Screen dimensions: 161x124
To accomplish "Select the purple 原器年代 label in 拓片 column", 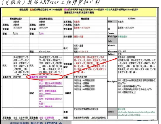I will pyautogui.click(x=34, y=77).
